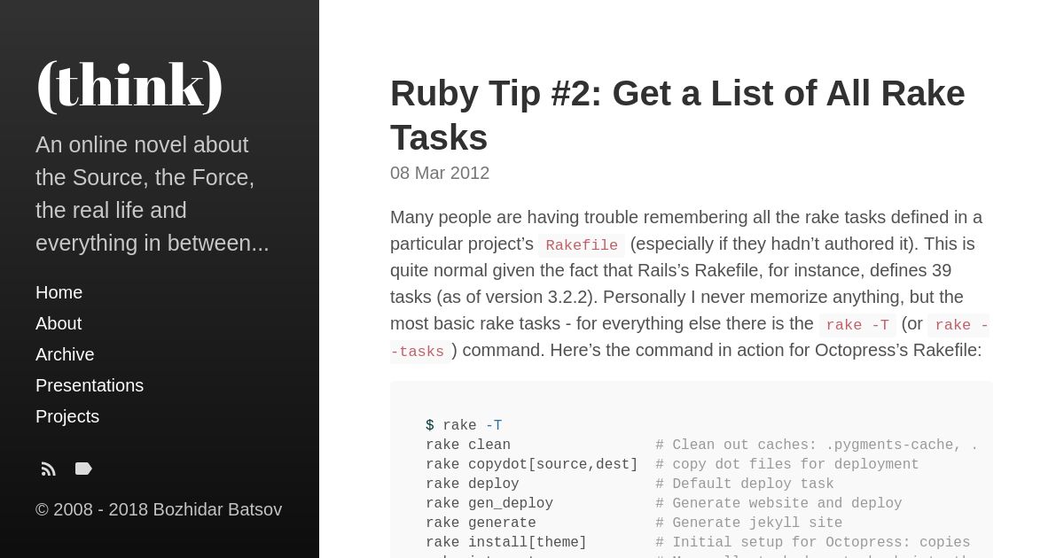
Task: Click the copyright Bozhidar Batsov text
Action: click(159, 509)
